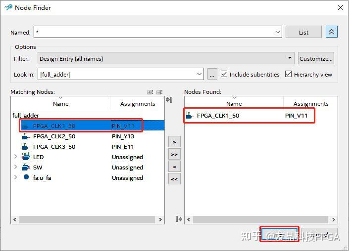Image resolution: width=349 pixels, height=251 pixels.
Task: Click the expand-all icon above Matching Nodes
Action: (x=150, y=92)
